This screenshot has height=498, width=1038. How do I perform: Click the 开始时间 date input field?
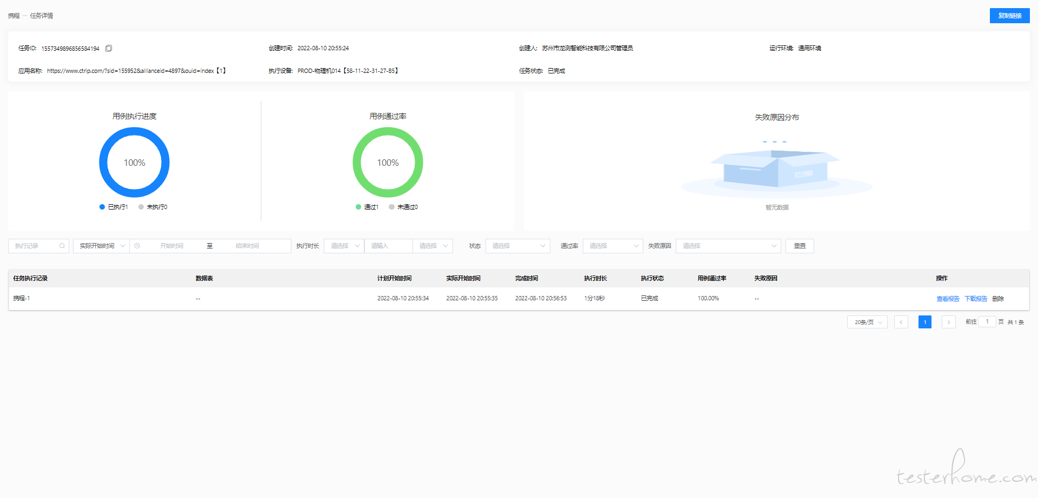(x=171, y=246)
